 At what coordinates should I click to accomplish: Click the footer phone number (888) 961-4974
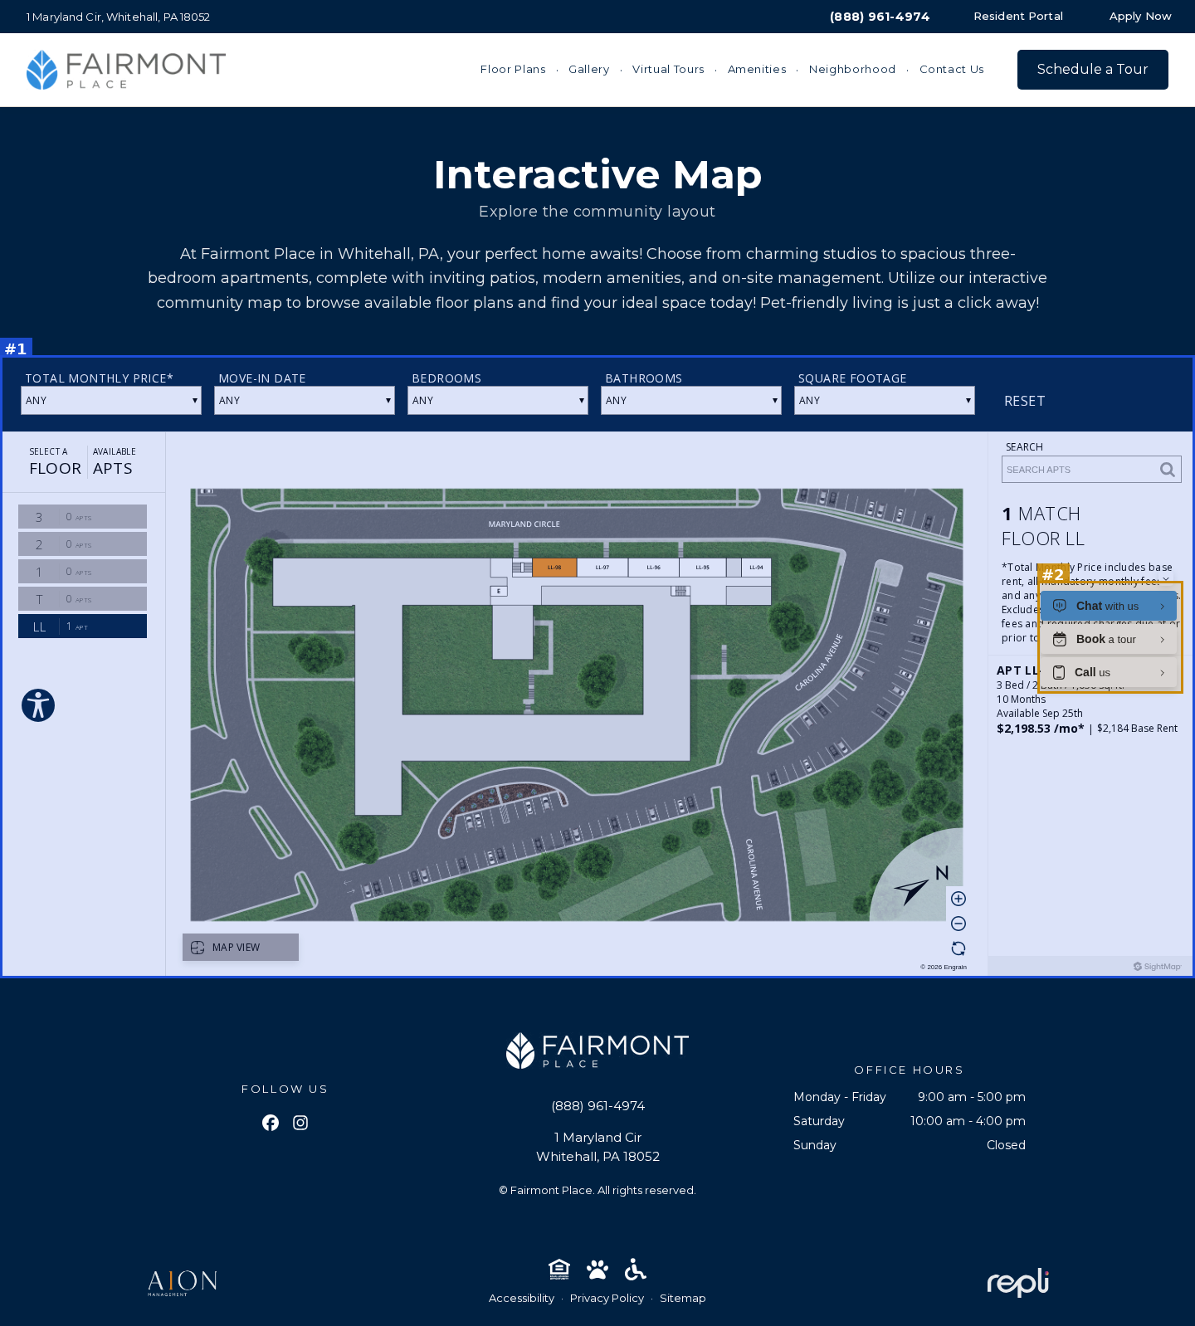coord(598,1106)
